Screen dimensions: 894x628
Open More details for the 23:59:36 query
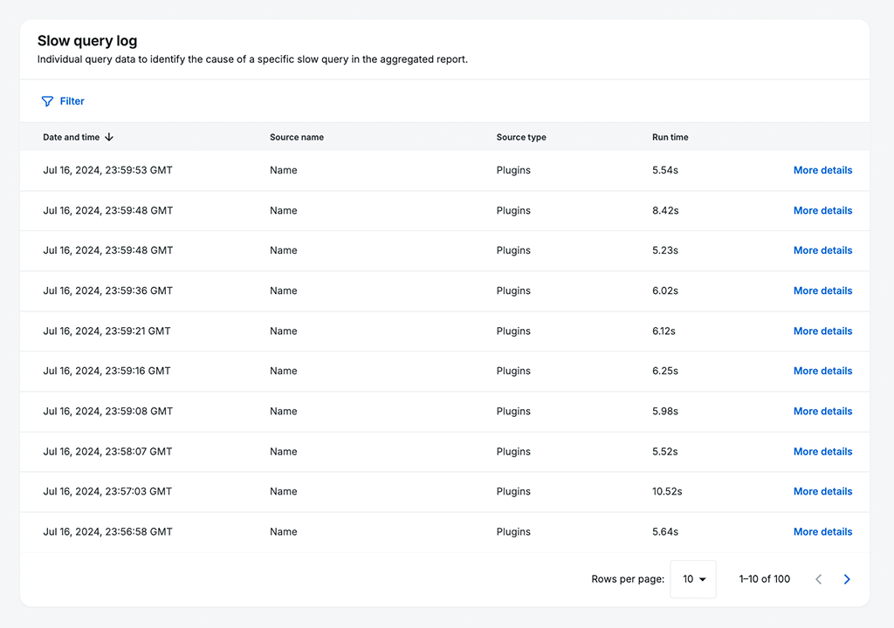[x=822, y=290]
